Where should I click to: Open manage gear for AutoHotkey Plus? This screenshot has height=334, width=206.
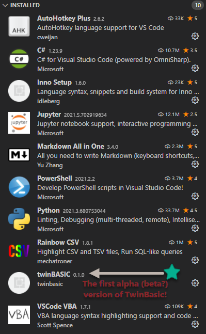195,37
